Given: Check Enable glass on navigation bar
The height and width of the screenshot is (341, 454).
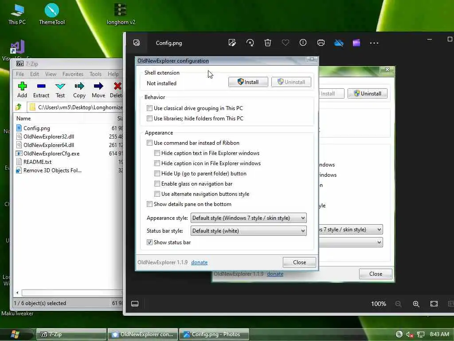Looking at the screenshot, I should [x=157, y=183].
